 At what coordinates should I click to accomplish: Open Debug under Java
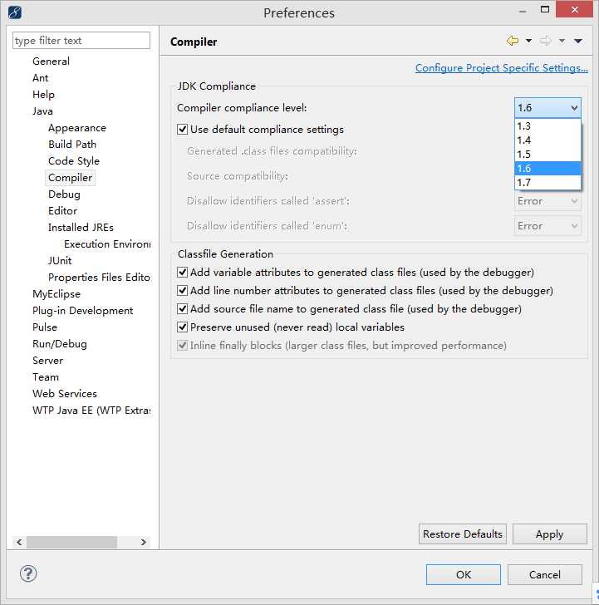point(64,194)
